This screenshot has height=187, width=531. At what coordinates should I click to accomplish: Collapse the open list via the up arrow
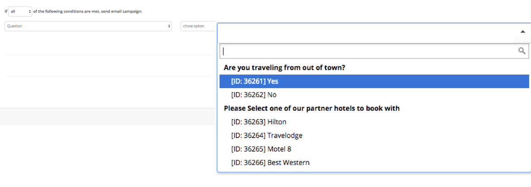point(523,32)
